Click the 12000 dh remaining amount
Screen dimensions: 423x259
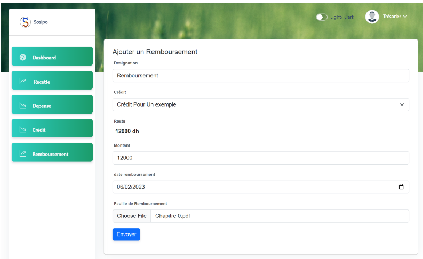(x=127, y=131)
